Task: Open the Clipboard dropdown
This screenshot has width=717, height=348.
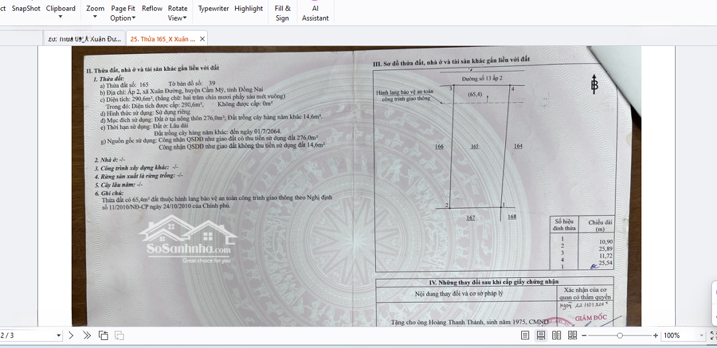Action: tap(60, 13)
